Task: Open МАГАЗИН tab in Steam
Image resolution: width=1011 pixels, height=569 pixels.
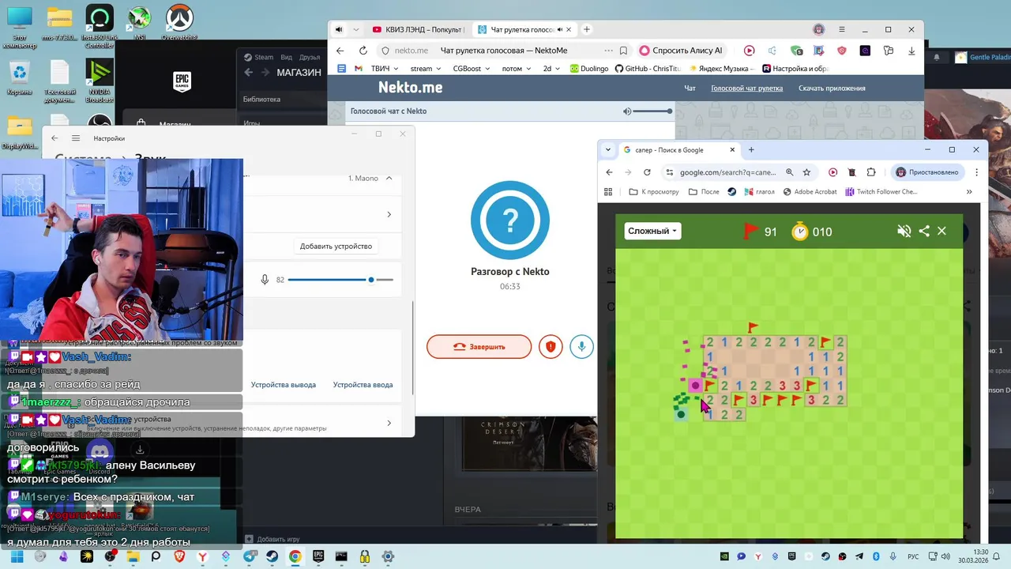Action: coord(299,73)
